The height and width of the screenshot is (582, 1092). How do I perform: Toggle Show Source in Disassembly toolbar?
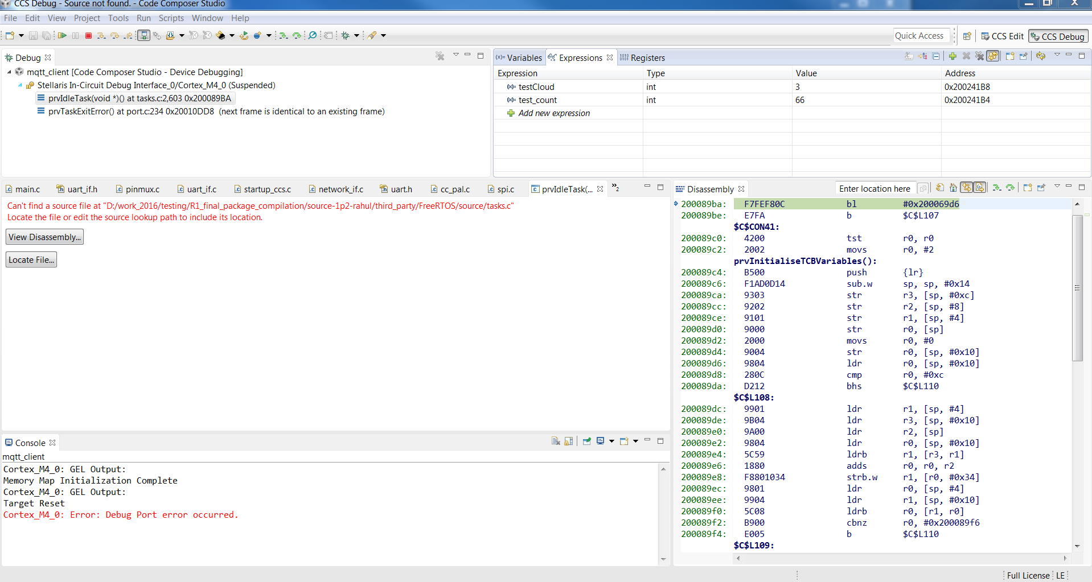point(980,188)
